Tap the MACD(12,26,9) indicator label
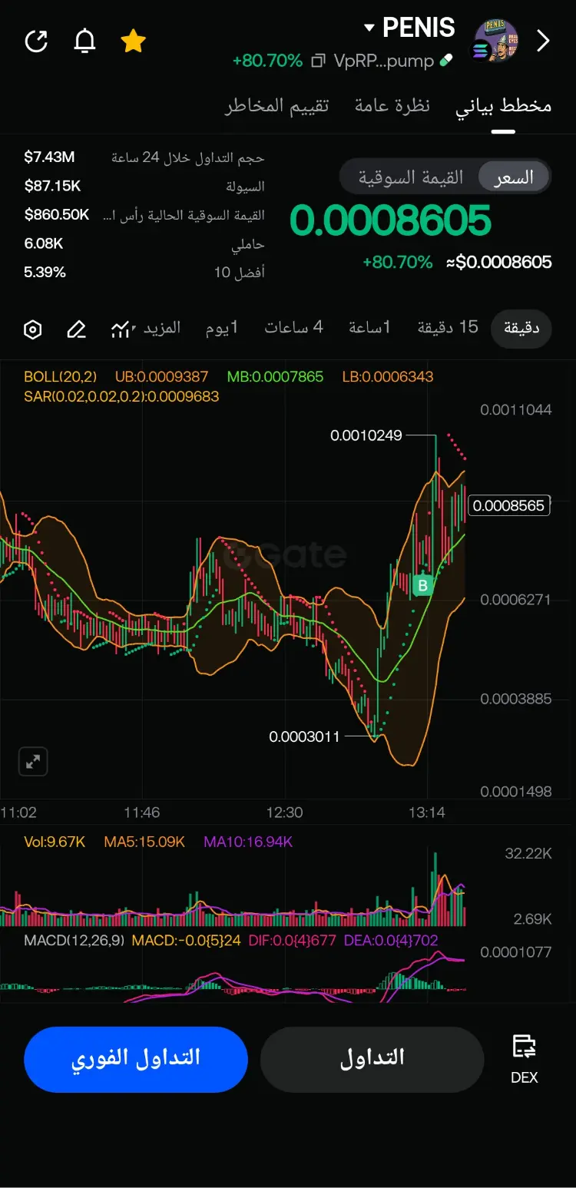 point(74,940)
